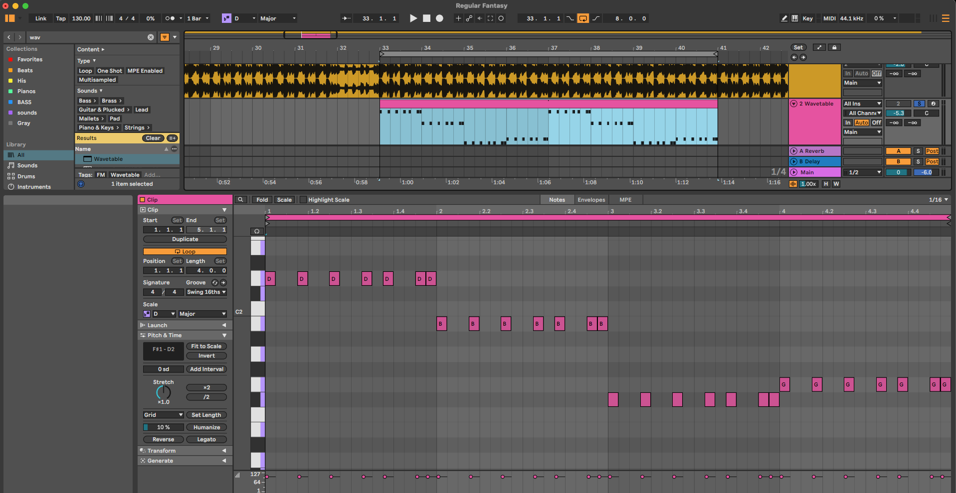Viewport: 956px width, 493px height.
Task: Open the 1/16 grid dropdown
Action: [938, 200]
